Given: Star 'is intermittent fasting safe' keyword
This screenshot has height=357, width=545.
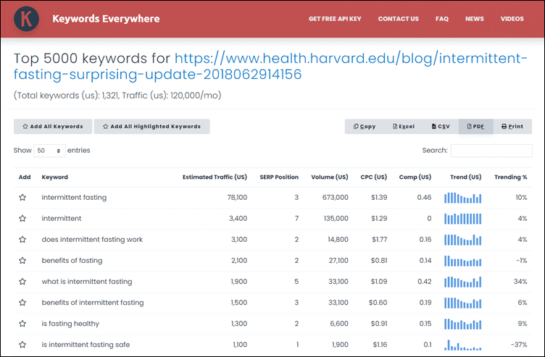Looking at the screenshot, I should (x=22, y=345).
